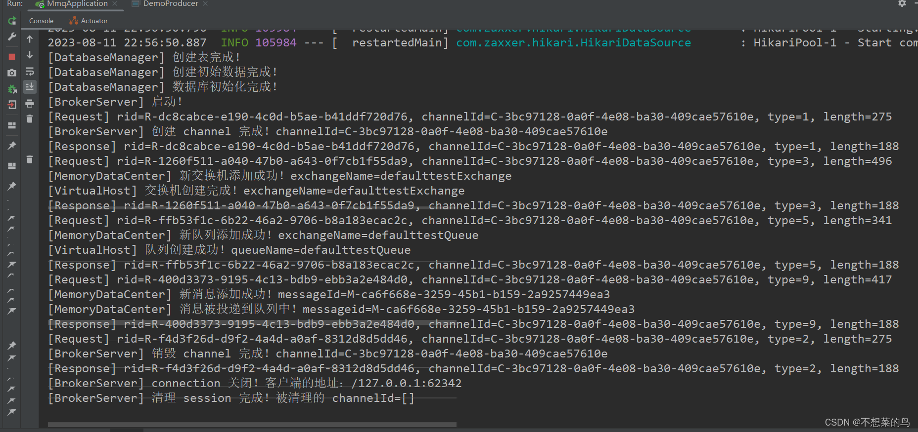Jump down the stack trace with down arrow
Viewport: 918px width, 432px height.
[x=30, y=55]
